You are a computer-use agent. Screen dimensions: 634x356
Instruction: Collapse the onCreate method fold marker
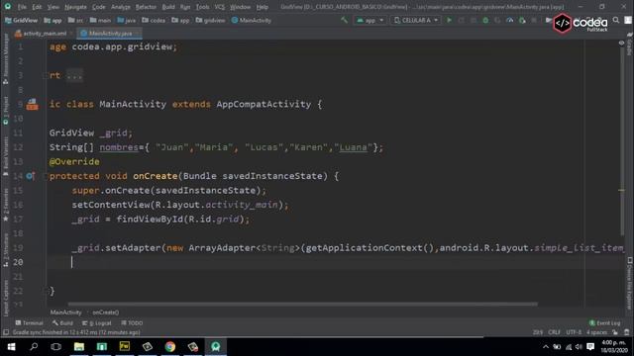click(46, 176)
